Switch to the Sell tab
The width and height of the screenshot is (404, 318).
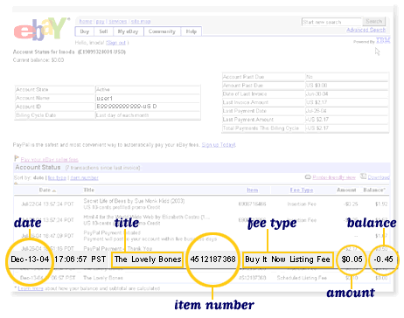coord(103,31)
